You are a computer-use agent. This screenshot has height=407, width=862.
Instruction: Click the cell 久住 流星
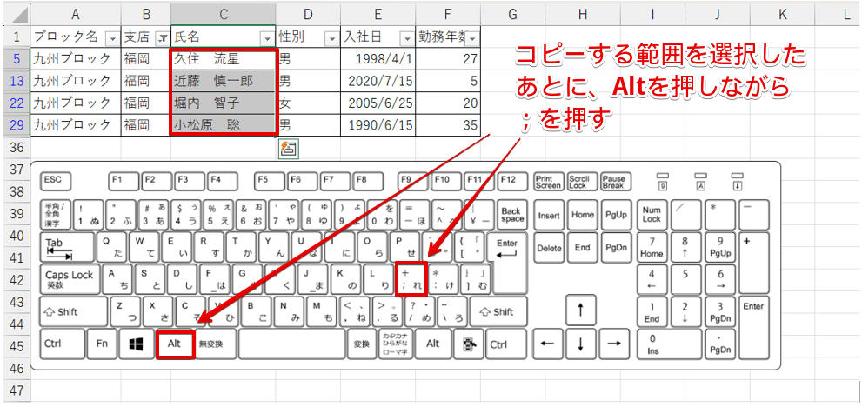point(224,59)
